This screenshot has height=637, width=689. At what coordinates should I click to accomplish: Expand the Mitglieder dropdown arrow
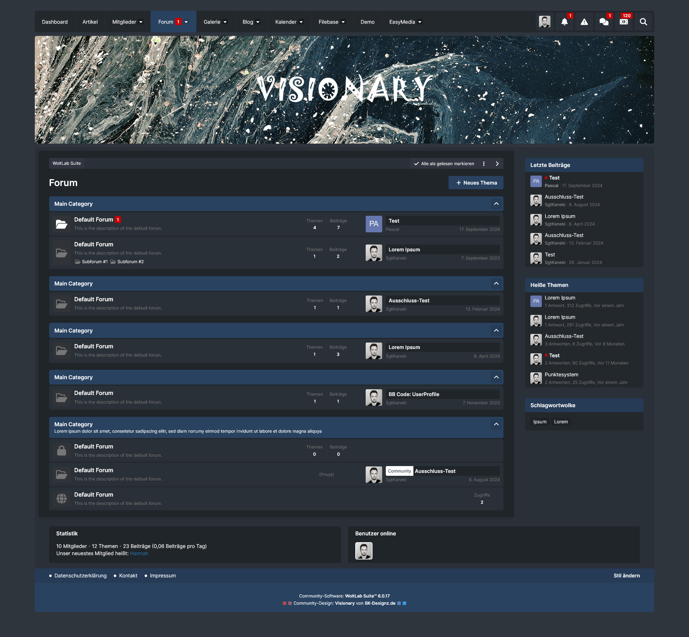click(141, 22)
